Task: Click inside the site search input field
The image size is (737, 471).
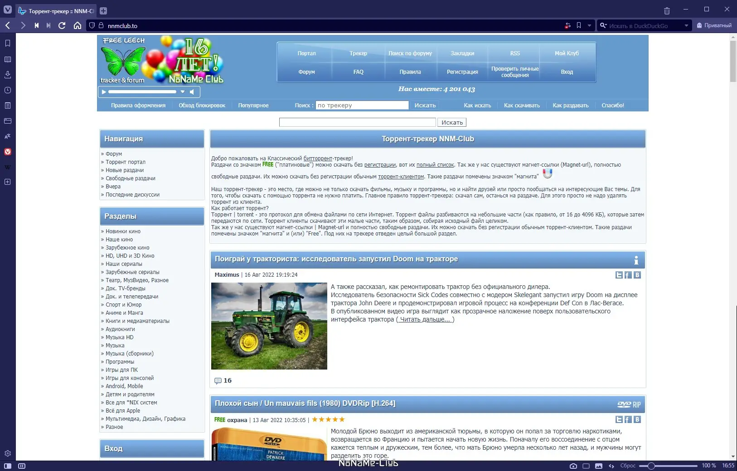Action: point(358,122)
